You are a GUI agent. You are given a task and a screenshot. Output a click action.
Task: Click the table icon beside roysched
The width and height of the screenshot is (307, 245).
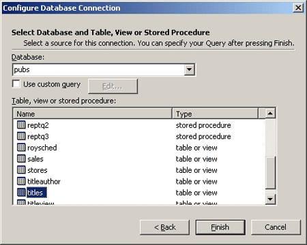21,148
